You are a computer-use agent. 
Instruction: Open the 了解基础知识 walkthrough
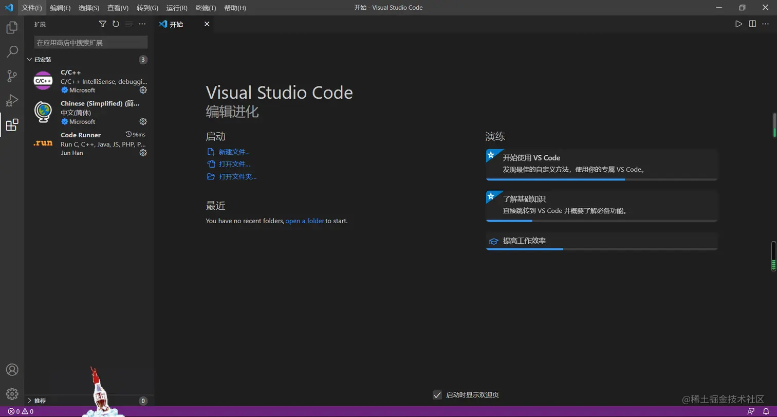tap(601, 206)
